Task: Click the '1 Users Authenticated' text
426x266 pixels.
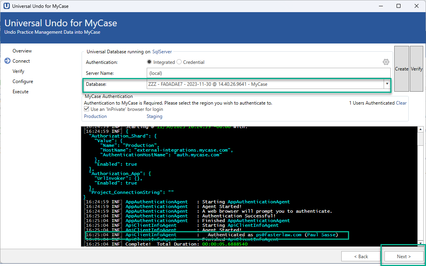Action: point(371,103)
